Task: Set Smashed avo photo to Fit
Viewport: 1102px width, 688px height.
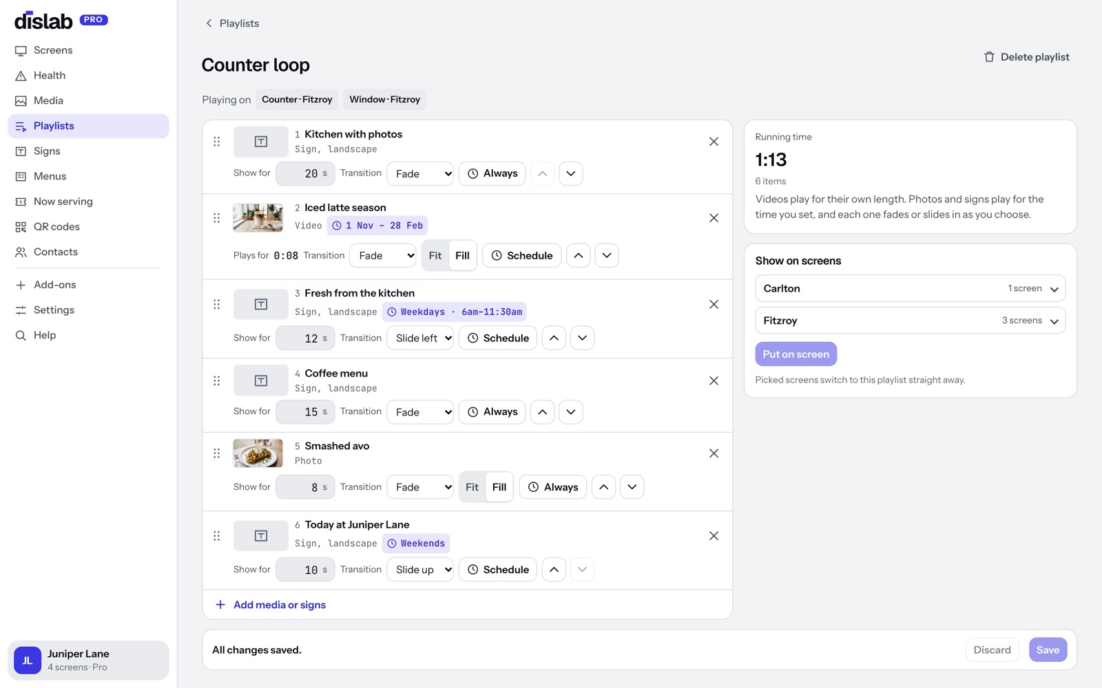Action: [472, 487]
